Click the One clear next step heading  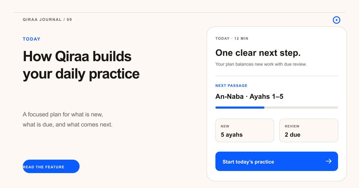coord(258,53)
